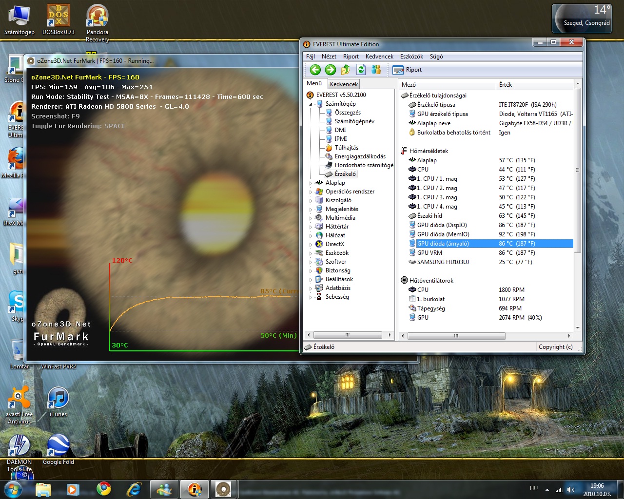The image size is (624, 499).
Task: Open the Súgó menu
Action: (x=436, y=57)
